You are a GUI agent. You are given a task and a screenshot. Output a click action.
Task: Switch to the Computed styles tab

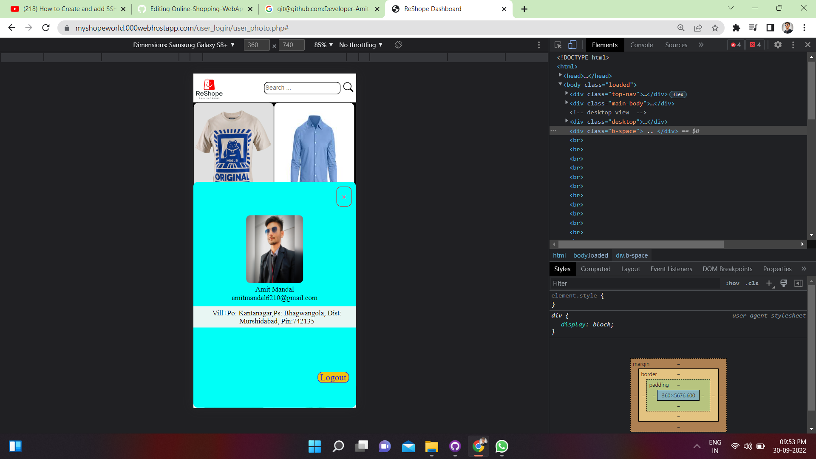595,269
